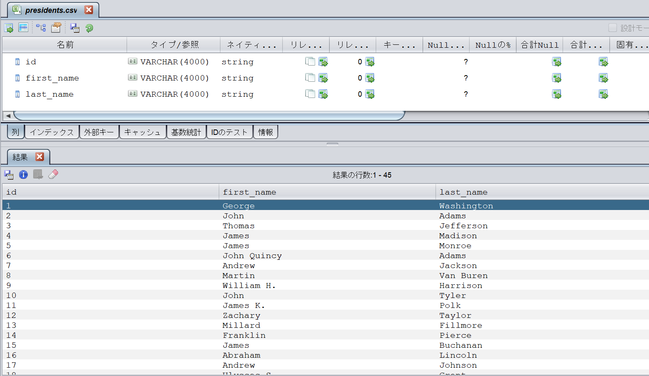Screen dimensions: 649x376
Task: Click the copy icon in the first_name row
Action: click(x=310, y=78)
